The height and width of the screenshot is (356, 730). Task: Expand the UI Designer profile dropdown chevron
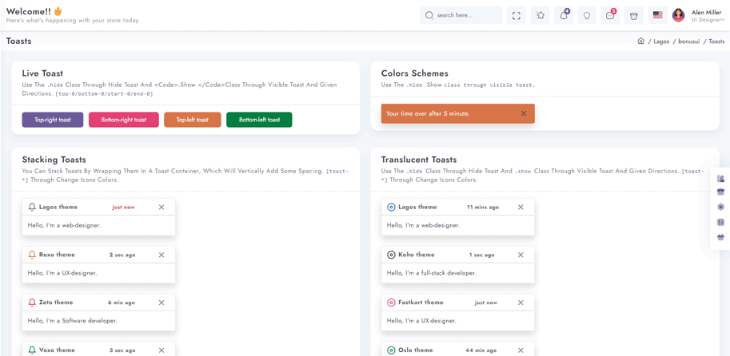point(724,20)
